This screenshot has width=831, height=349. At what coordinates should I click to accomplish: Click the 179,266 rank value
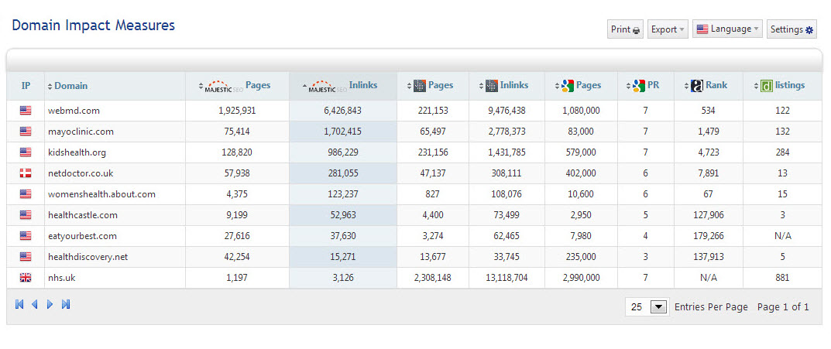pos(708,236)
